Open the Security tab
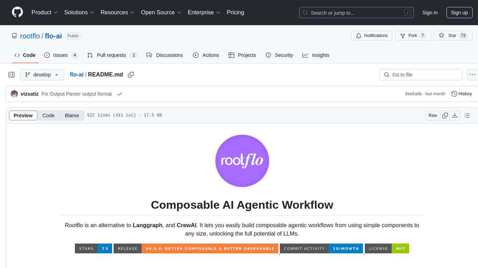478x268 pixels. point(279,55)
